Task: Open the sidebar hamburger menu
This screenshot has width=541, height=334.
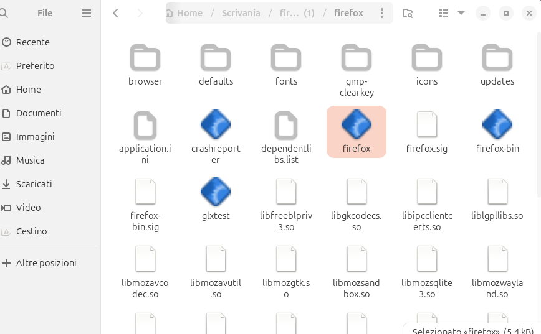Action: tap(87, 13)
